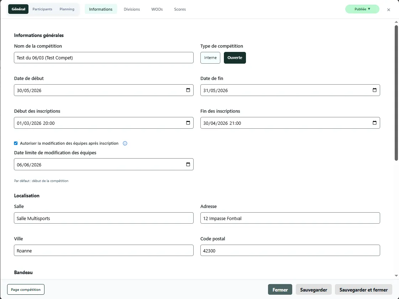Viewport: 399px width, 299px height.
Task: Switch to the Participants tab
Action: tap(42, 9)
